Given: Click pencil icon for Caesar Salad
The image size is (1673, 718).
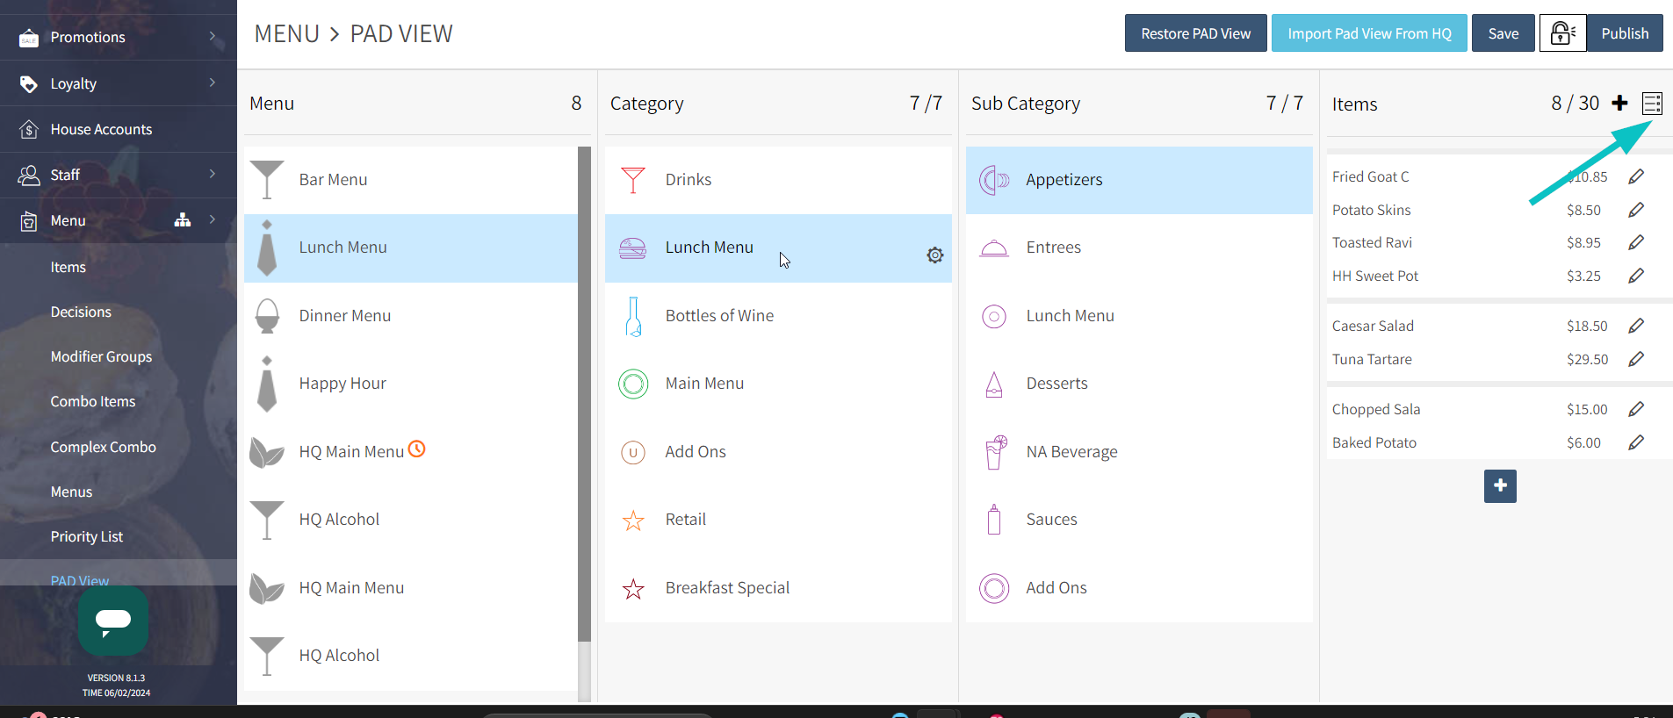Looking at the screenshot, I should 1635,326.
